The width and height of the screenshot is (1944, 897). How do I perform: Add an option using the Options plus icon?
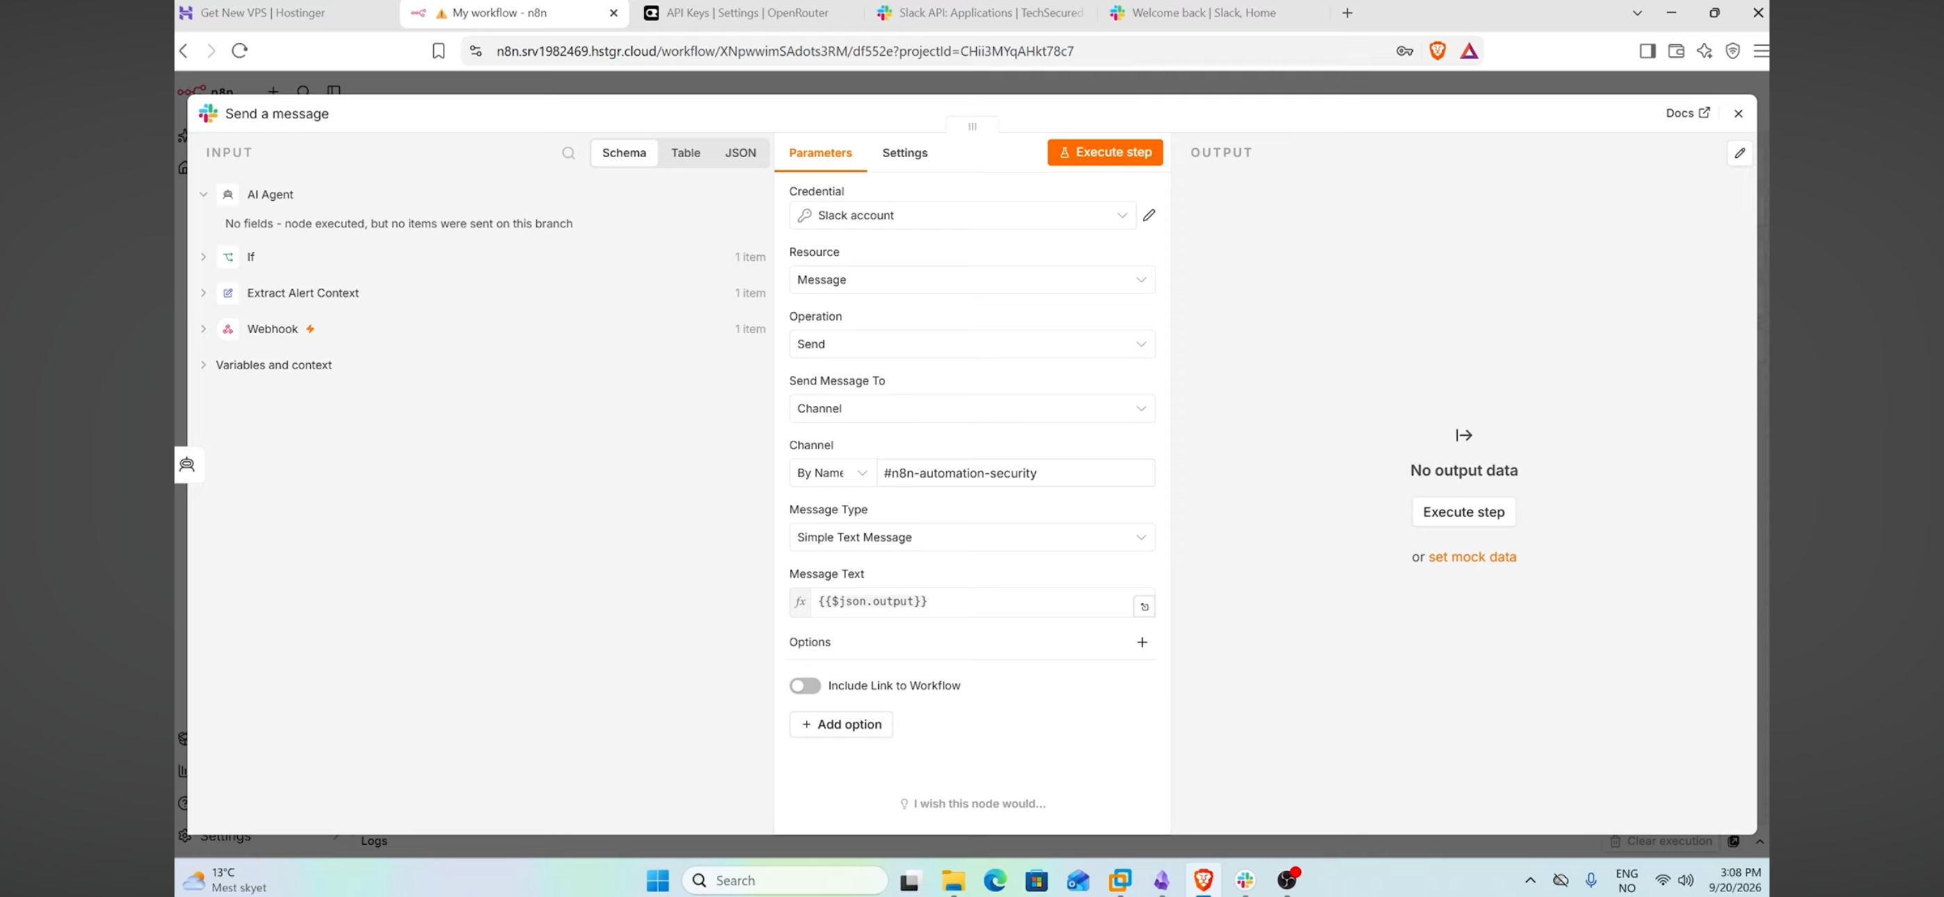tap(1142, 642)
